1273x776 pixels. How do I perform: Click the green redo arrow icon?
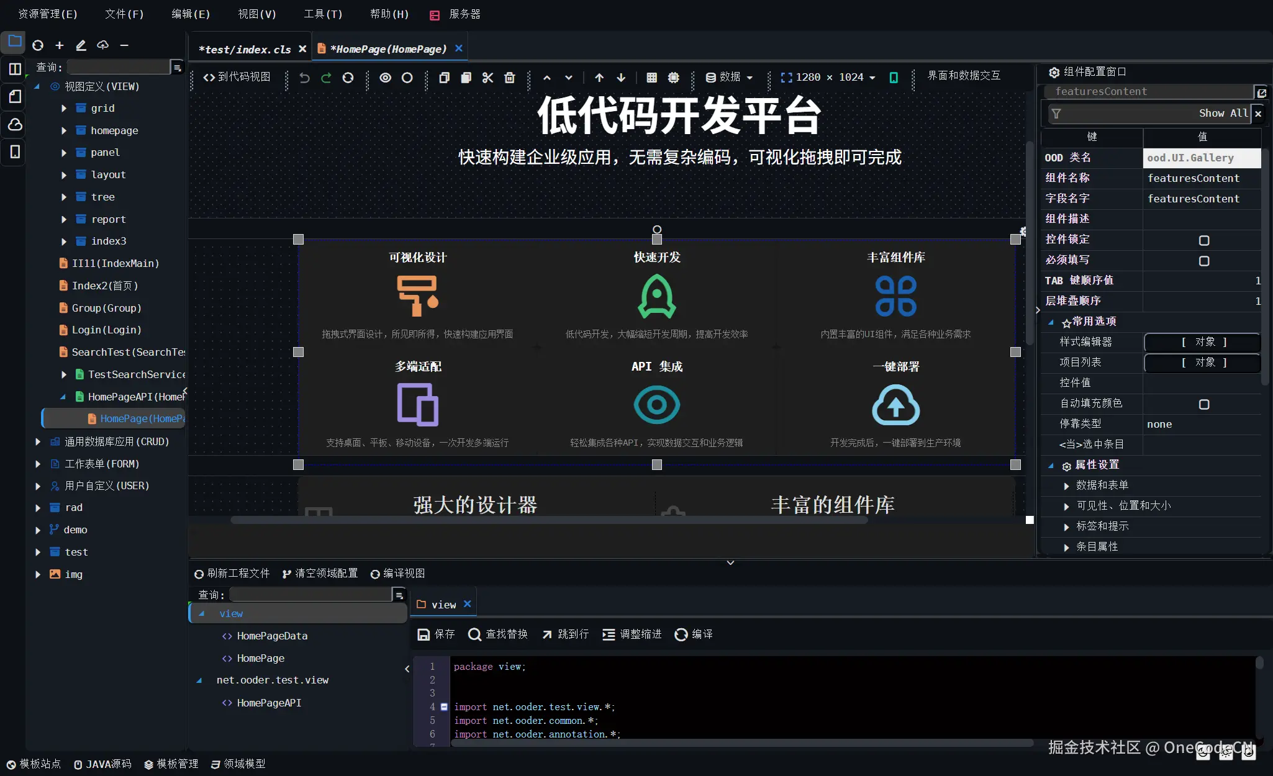point(326,78)
